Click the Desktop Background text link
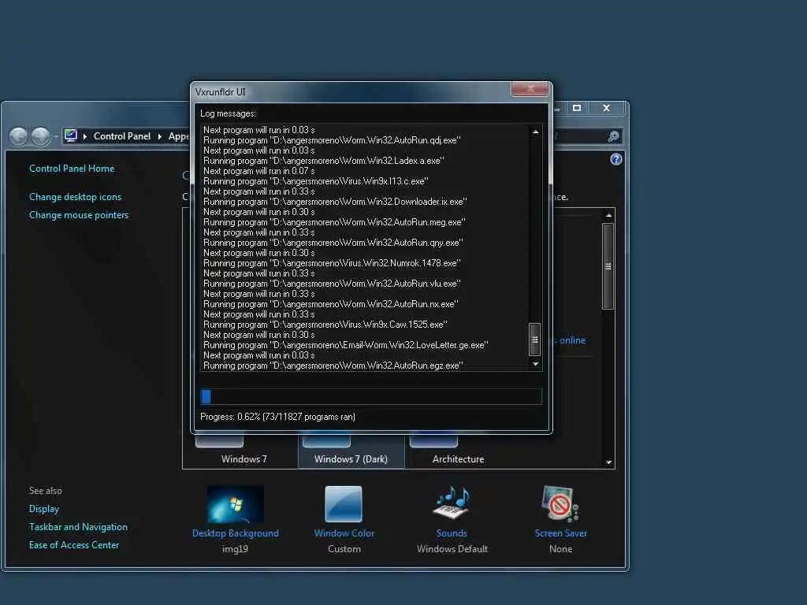This screenshot has height=605, width=807. tap(235, 533)
